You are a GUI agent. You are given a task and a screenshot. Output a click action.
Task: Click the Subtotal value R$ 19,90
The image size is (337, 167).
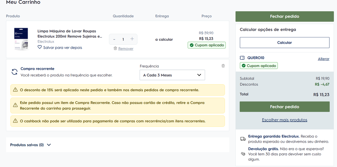323,78
